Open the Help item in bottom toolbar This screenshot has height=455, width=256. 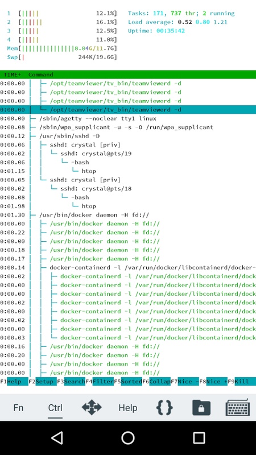pyautogui.click(x=127, y=408)
